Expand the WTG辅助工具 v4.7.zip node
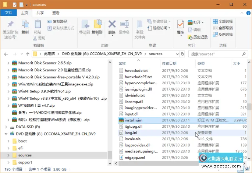 pyautogui.click(x=8, y=106)
